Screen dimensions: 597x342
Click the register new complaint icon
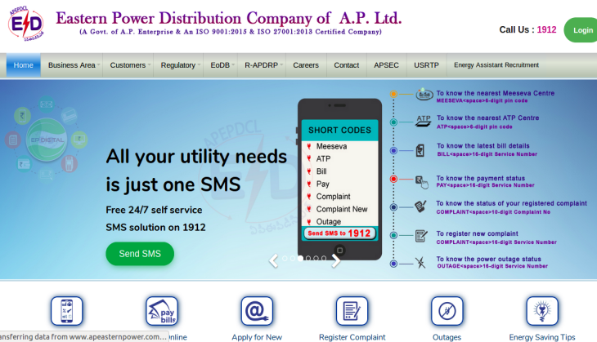421,236
